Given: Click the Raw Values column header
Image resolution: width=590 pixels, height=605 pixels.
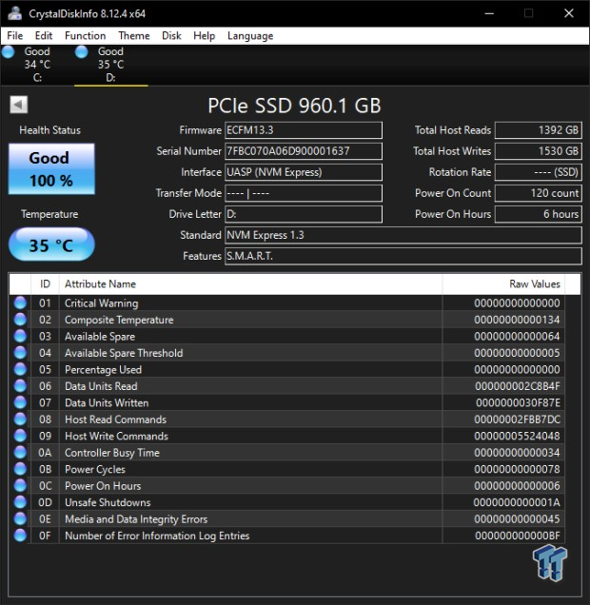Looking at the screenshot, I should tap(503, 284).
